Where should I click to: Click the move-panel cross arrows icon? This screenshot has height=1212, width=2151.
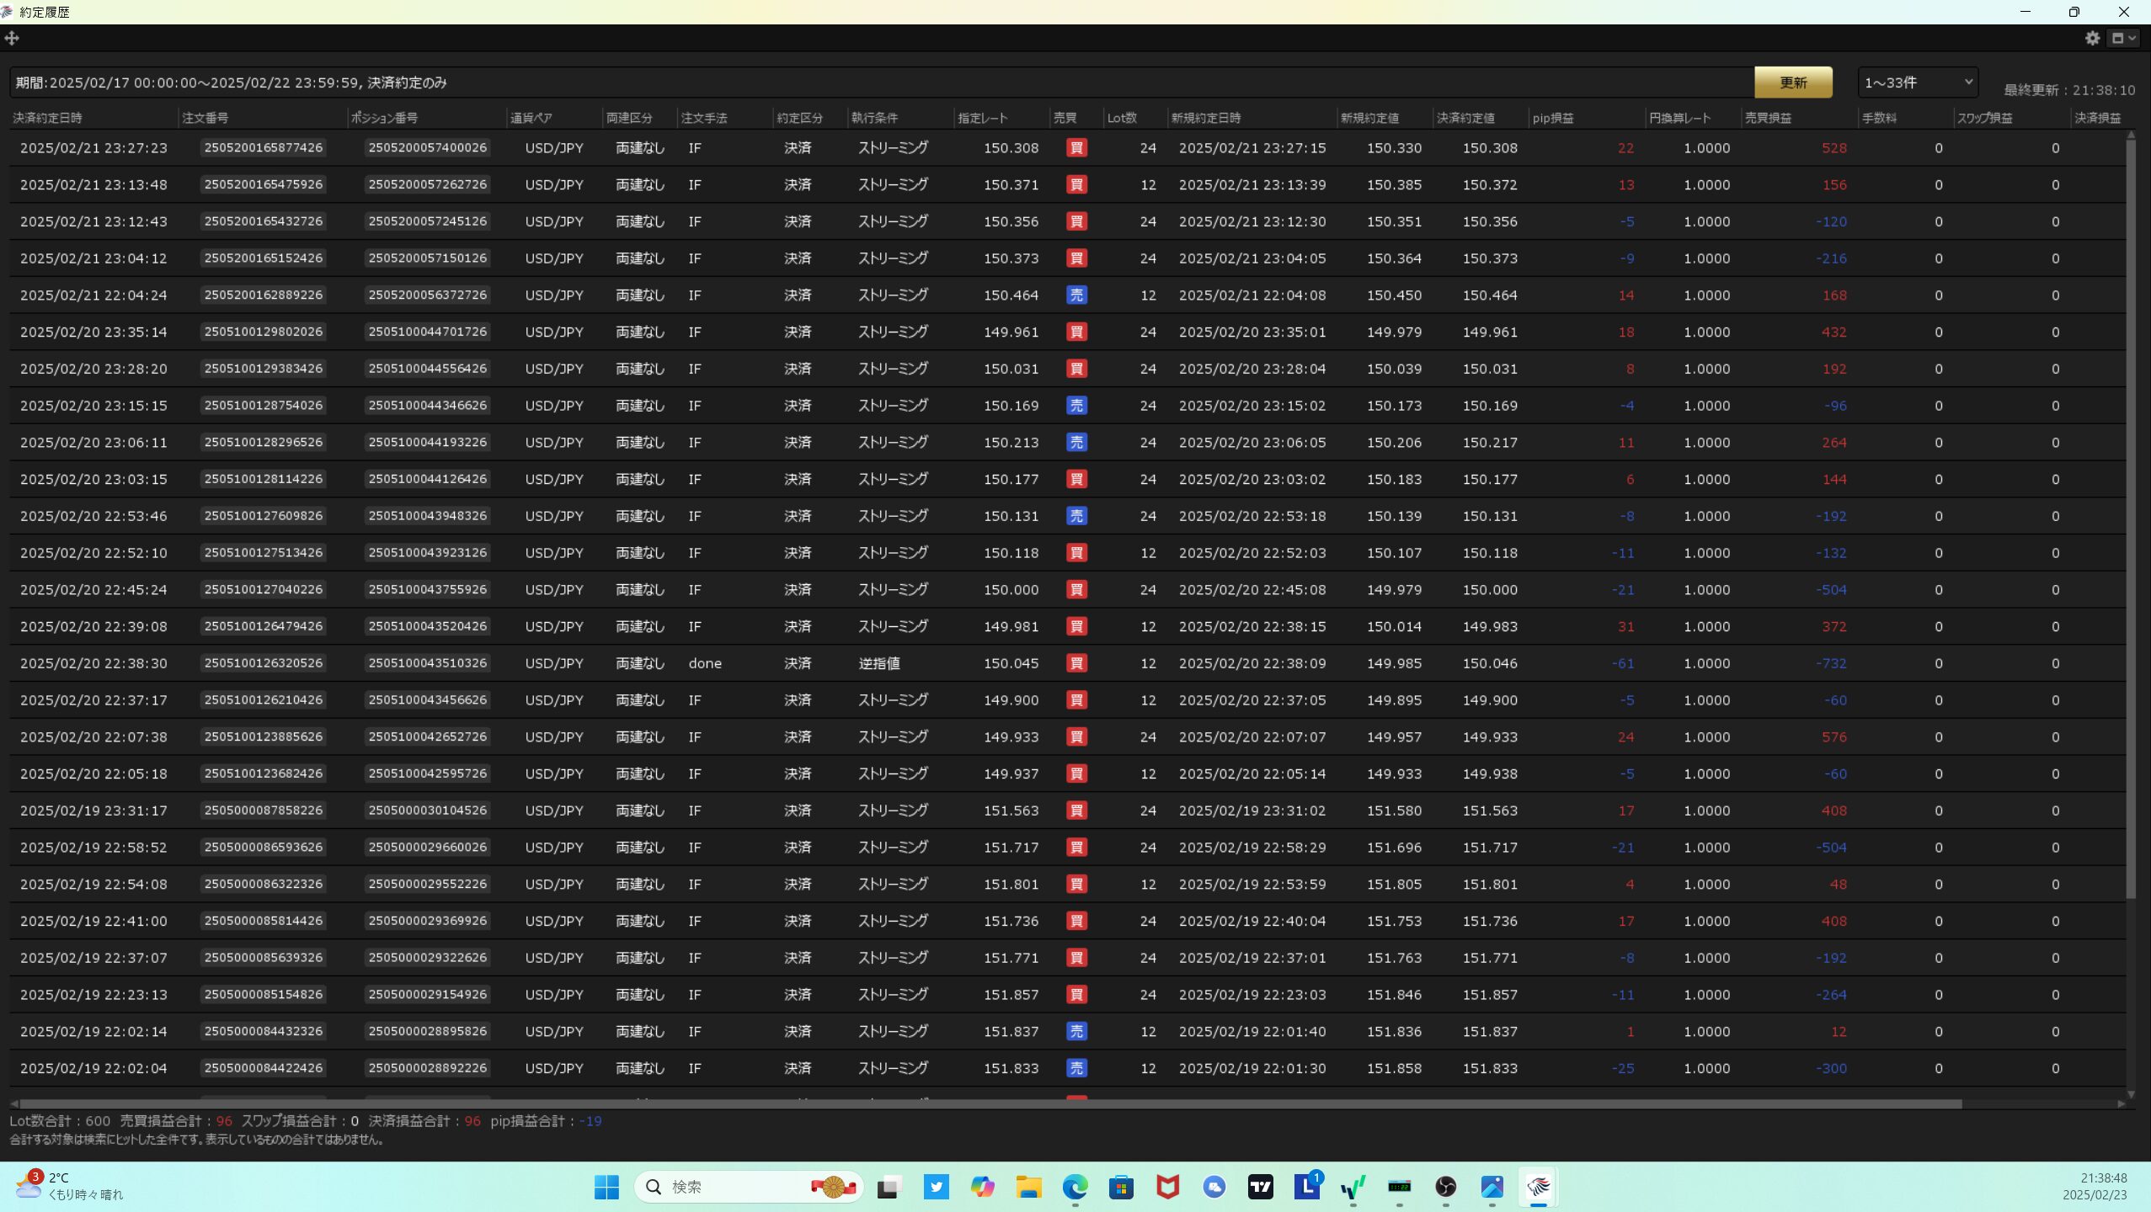click(x=12, y=38)
